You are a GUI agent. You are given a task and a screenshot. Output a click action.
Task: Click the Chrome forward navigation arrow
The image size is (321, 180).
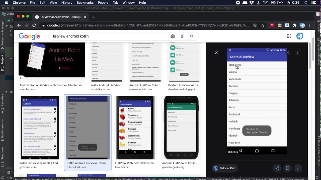pyautogui.click(x=27, y=25)
